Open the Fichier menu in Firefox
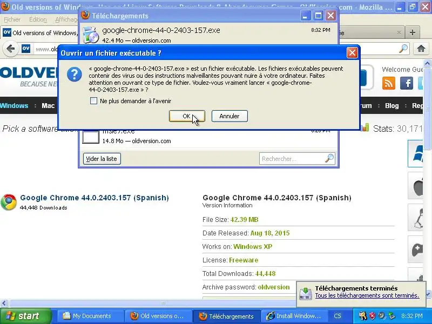 [x=12, y=19]
